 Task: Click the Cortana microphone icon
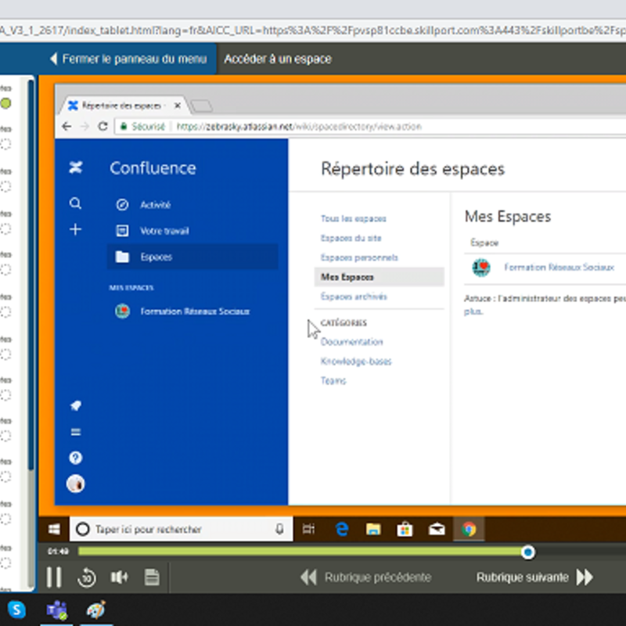(x=279, y=530)
